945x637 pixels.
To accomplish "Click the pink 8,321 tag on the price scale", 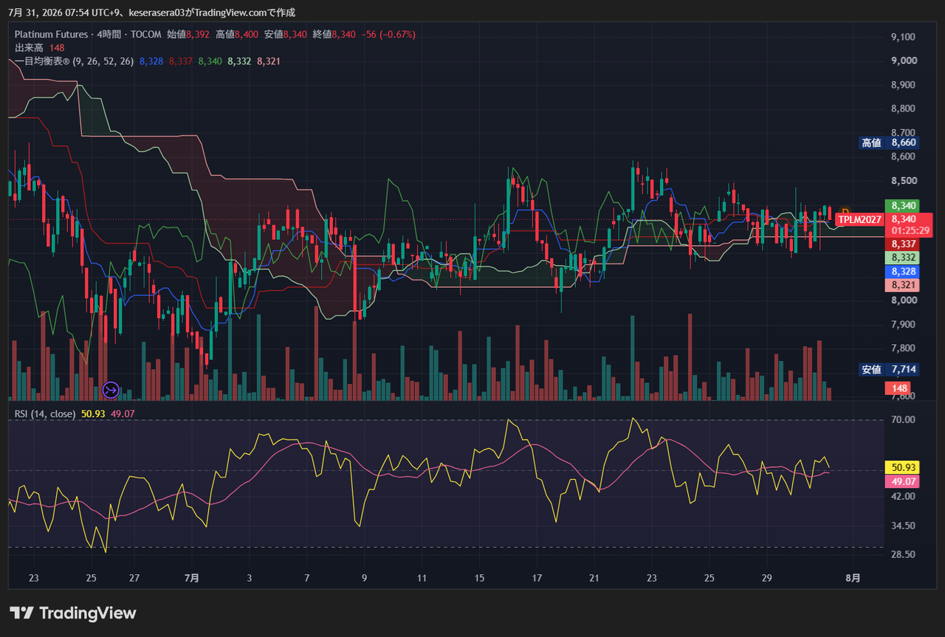I will (x=904, y=285).
